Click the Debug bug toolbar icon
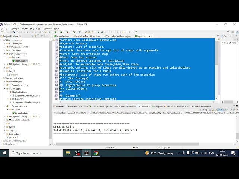 coord(49,32)
